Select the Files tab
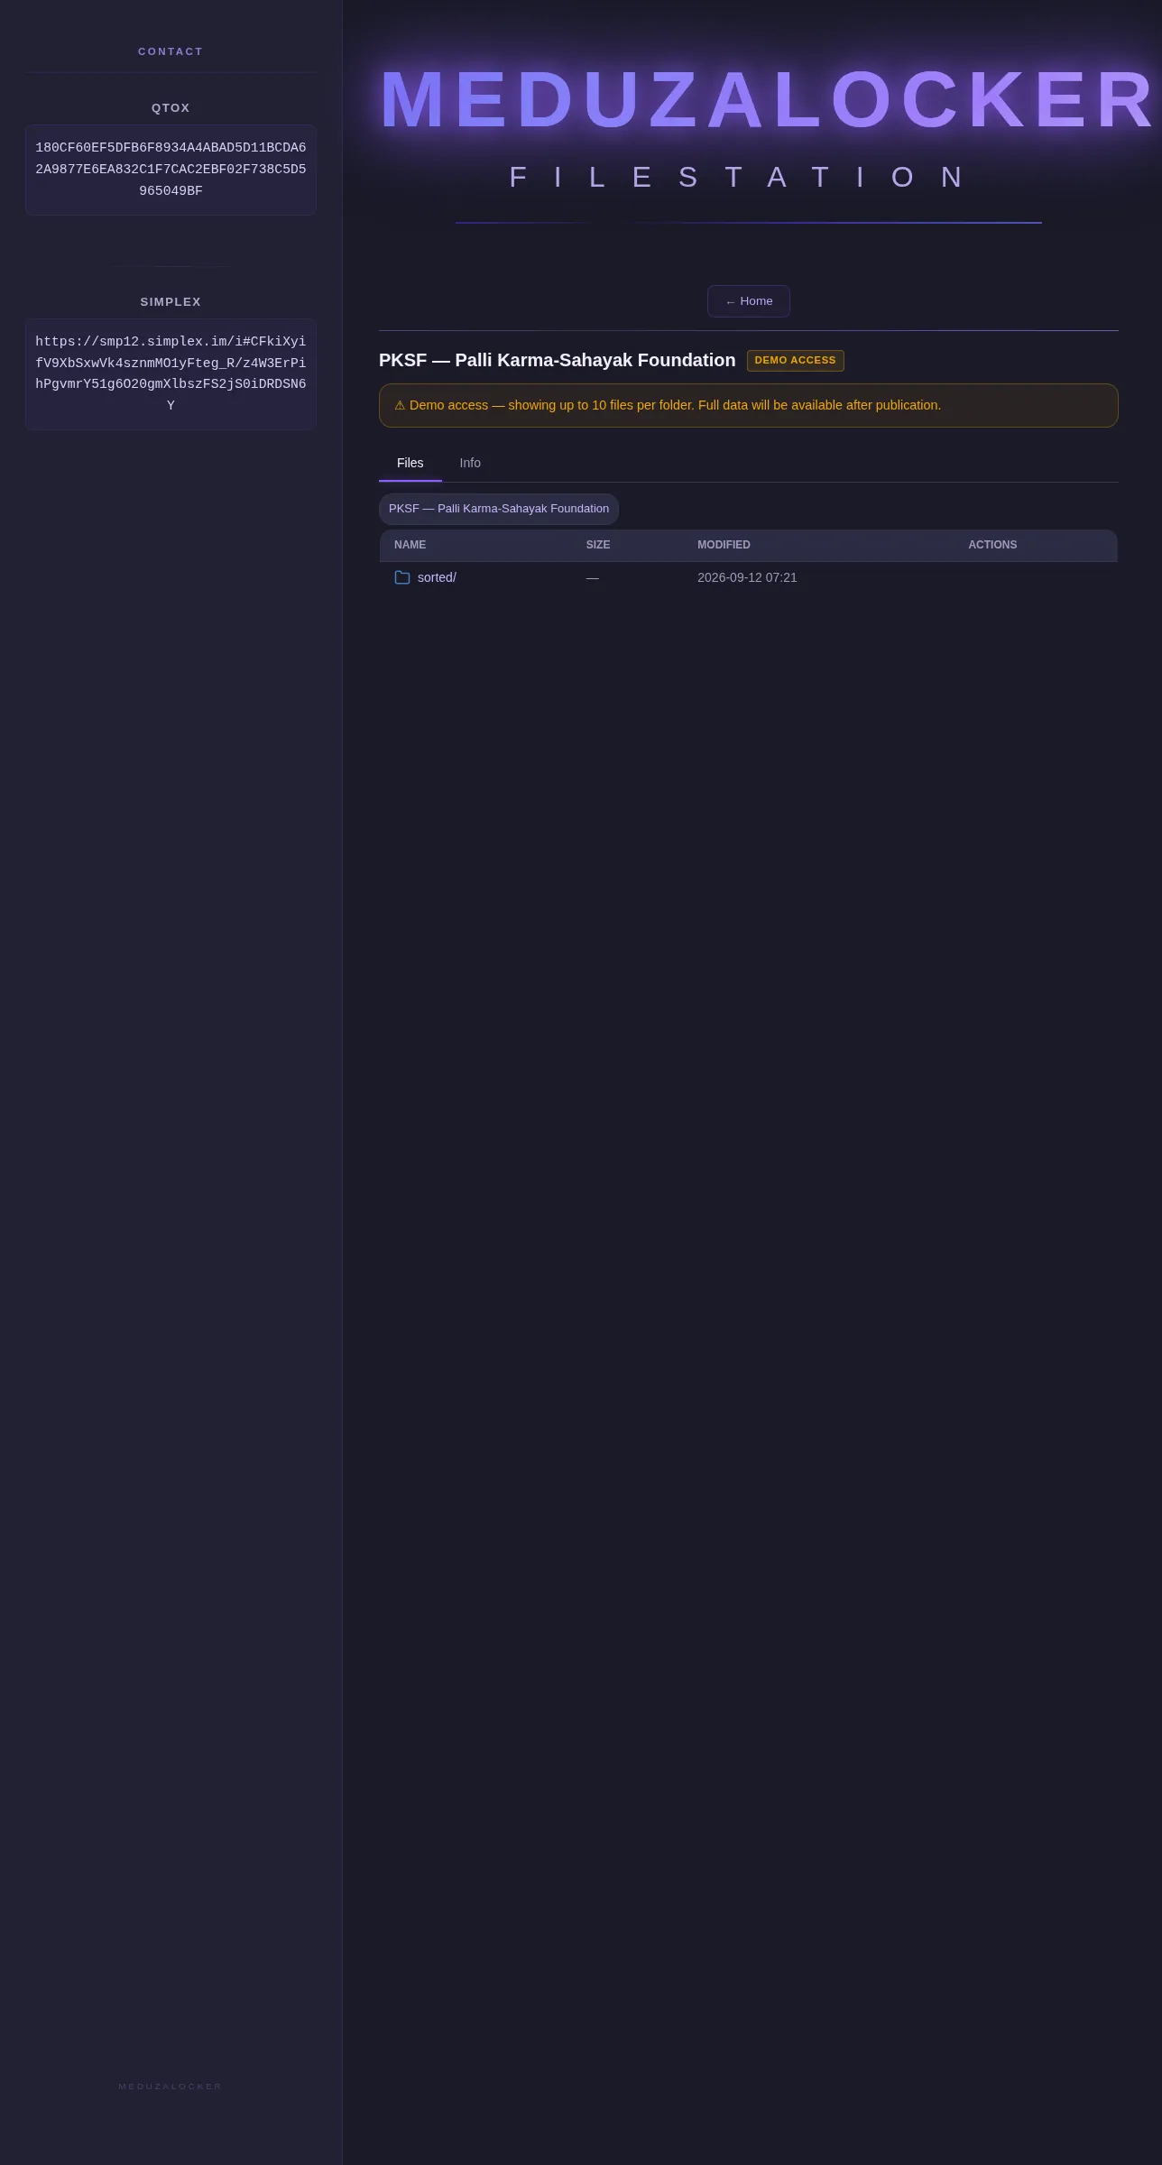The height and width of the screenshot is (2165, 1162). coord(410,463)
